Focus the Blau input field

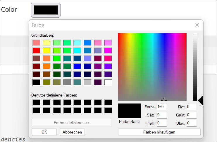tap(192, 123)
